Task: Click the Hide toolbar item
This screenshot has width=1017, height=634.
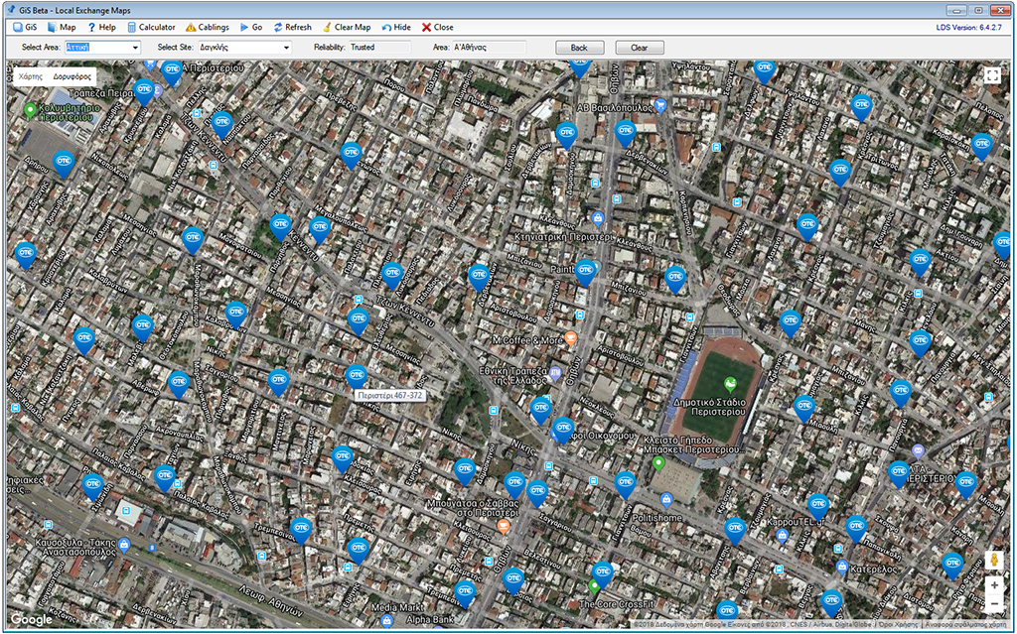Action: pos(395,28)
